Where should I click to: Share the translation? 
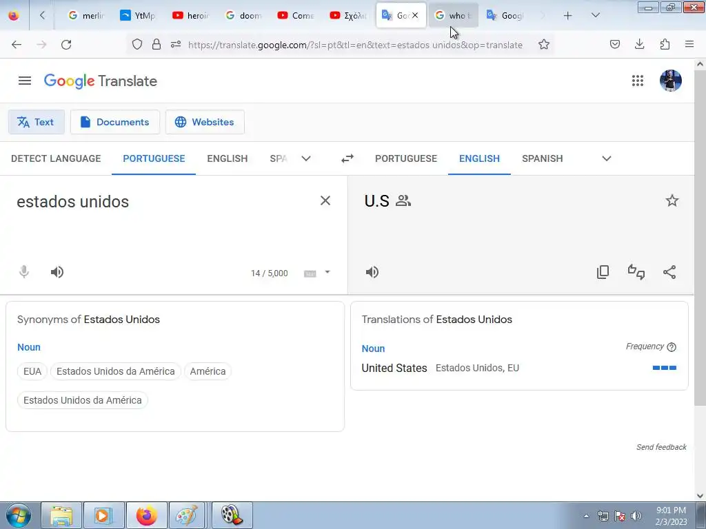click(x=669, y=272)
